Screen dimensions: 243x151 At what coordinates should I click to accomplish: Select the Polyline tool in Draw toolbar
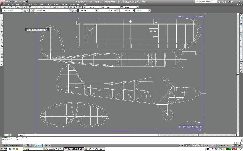point(2,21)
